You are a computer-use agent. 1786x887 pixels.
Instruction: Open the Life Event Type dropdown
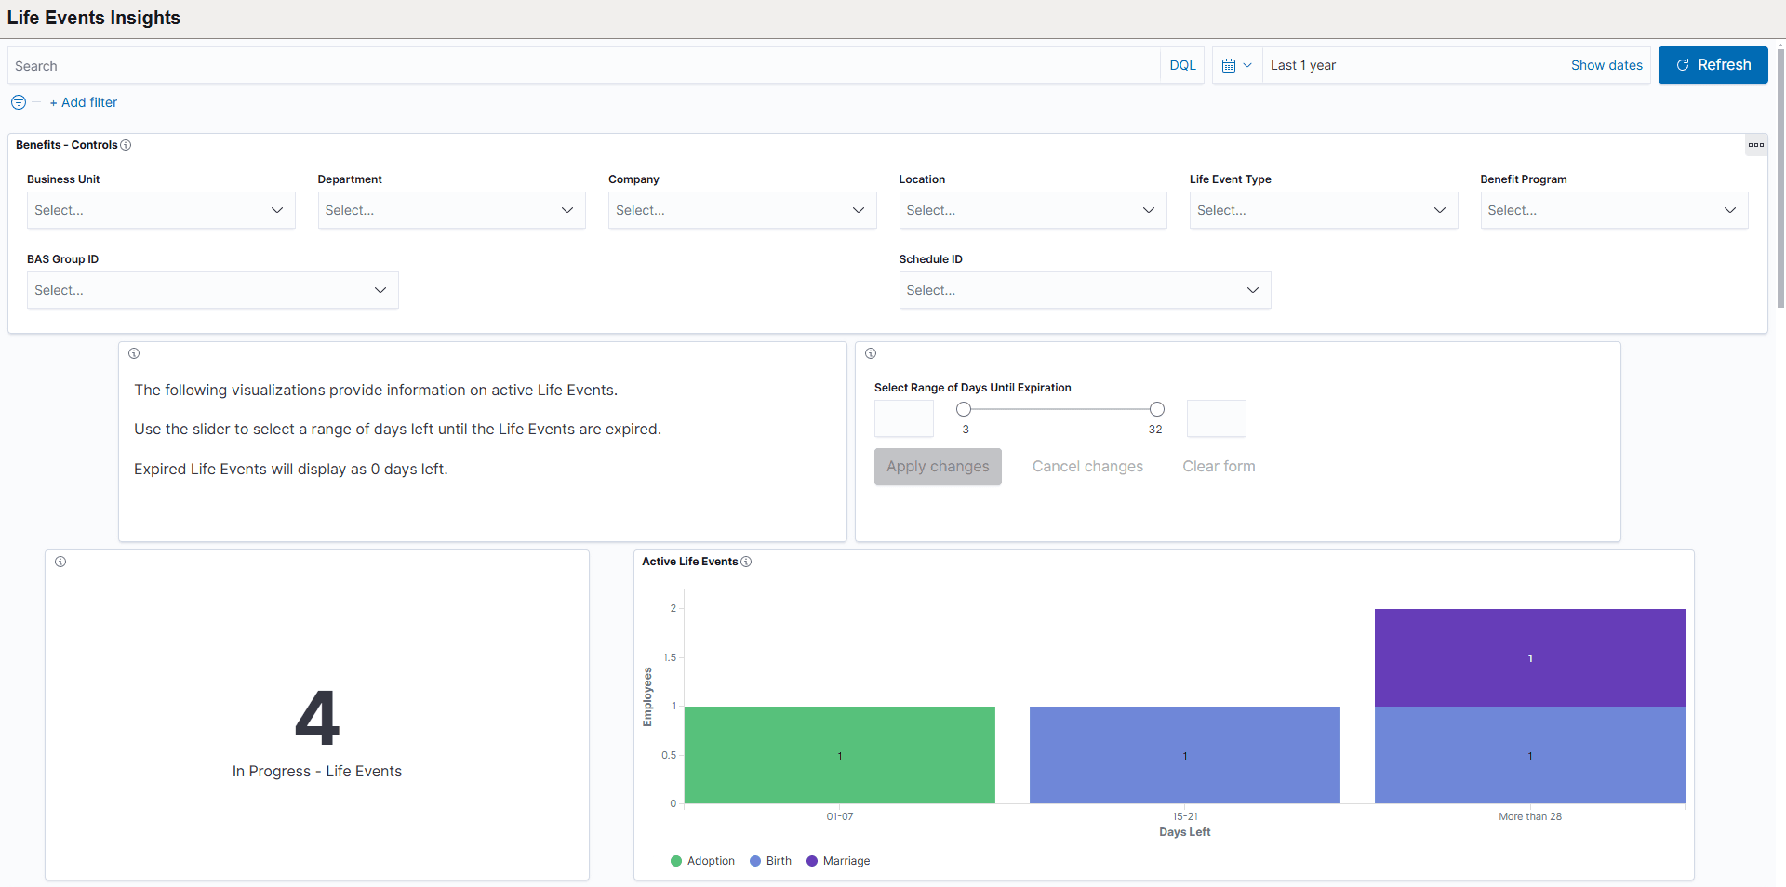tap(1323, 210)
